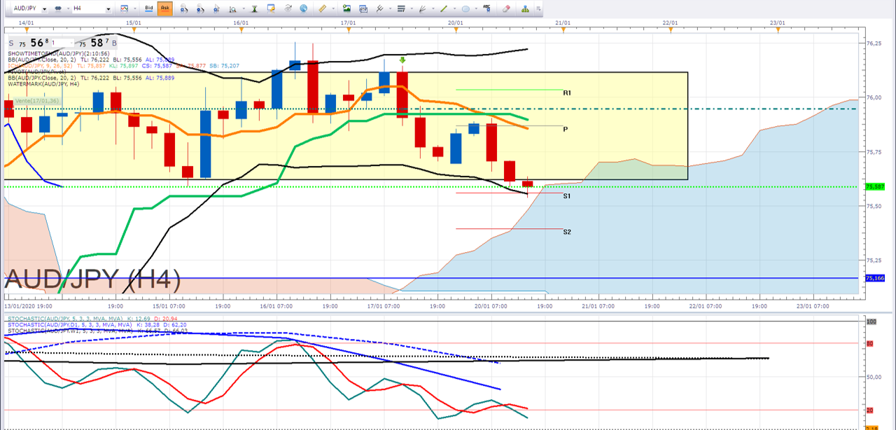
Task: Click the save chart image icon
Action: (x=346, y=8)
